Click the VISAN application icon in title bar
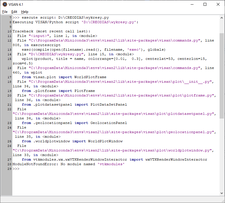The image size is (225, 203). (x=5, y=4)
